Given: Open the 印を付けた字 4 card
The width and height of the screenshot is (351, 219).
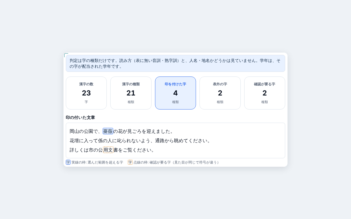Looking at the screenshot, I should pos(175,93).
